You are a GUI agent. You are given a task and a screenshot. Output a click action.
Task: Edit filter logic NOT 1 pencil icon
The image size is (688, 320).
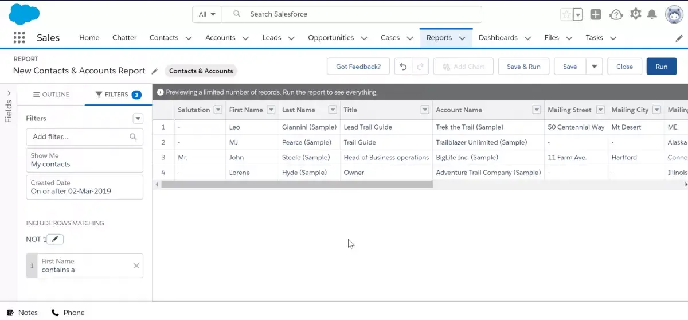point(55,239)
